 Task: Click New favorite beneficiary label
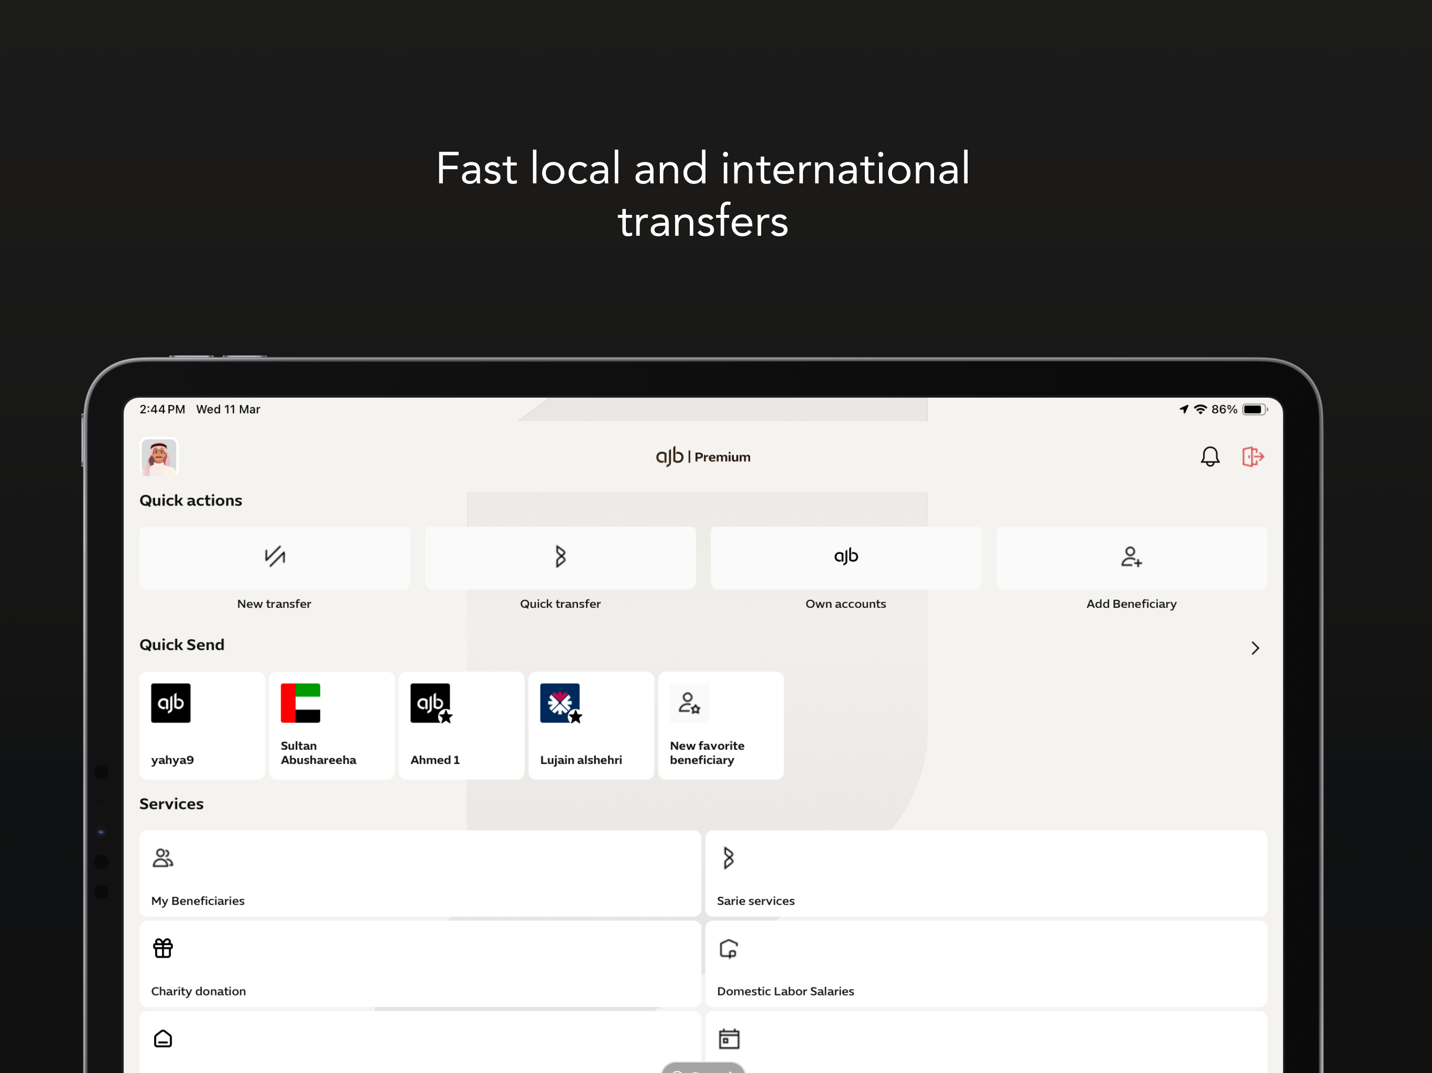coord(707,753)
